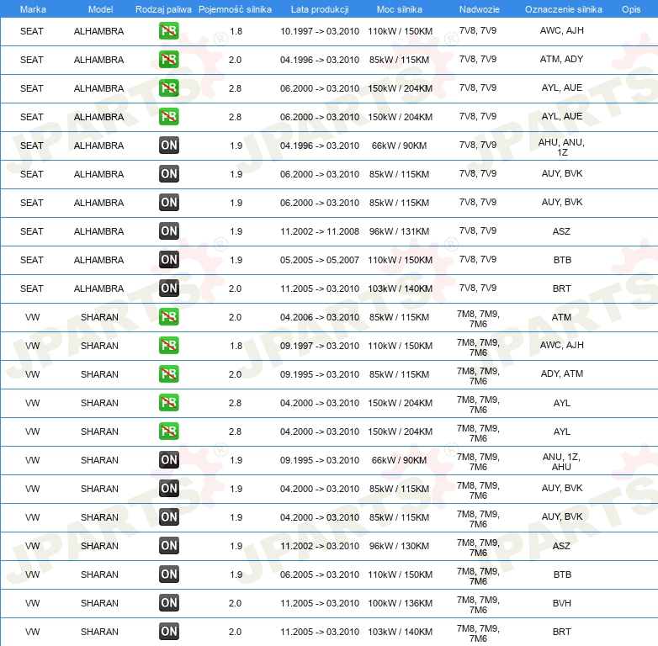Click engine size 1.8 in VW Sharan row
This screenshot has height=646, width=658.
click(x=236, y=346)
